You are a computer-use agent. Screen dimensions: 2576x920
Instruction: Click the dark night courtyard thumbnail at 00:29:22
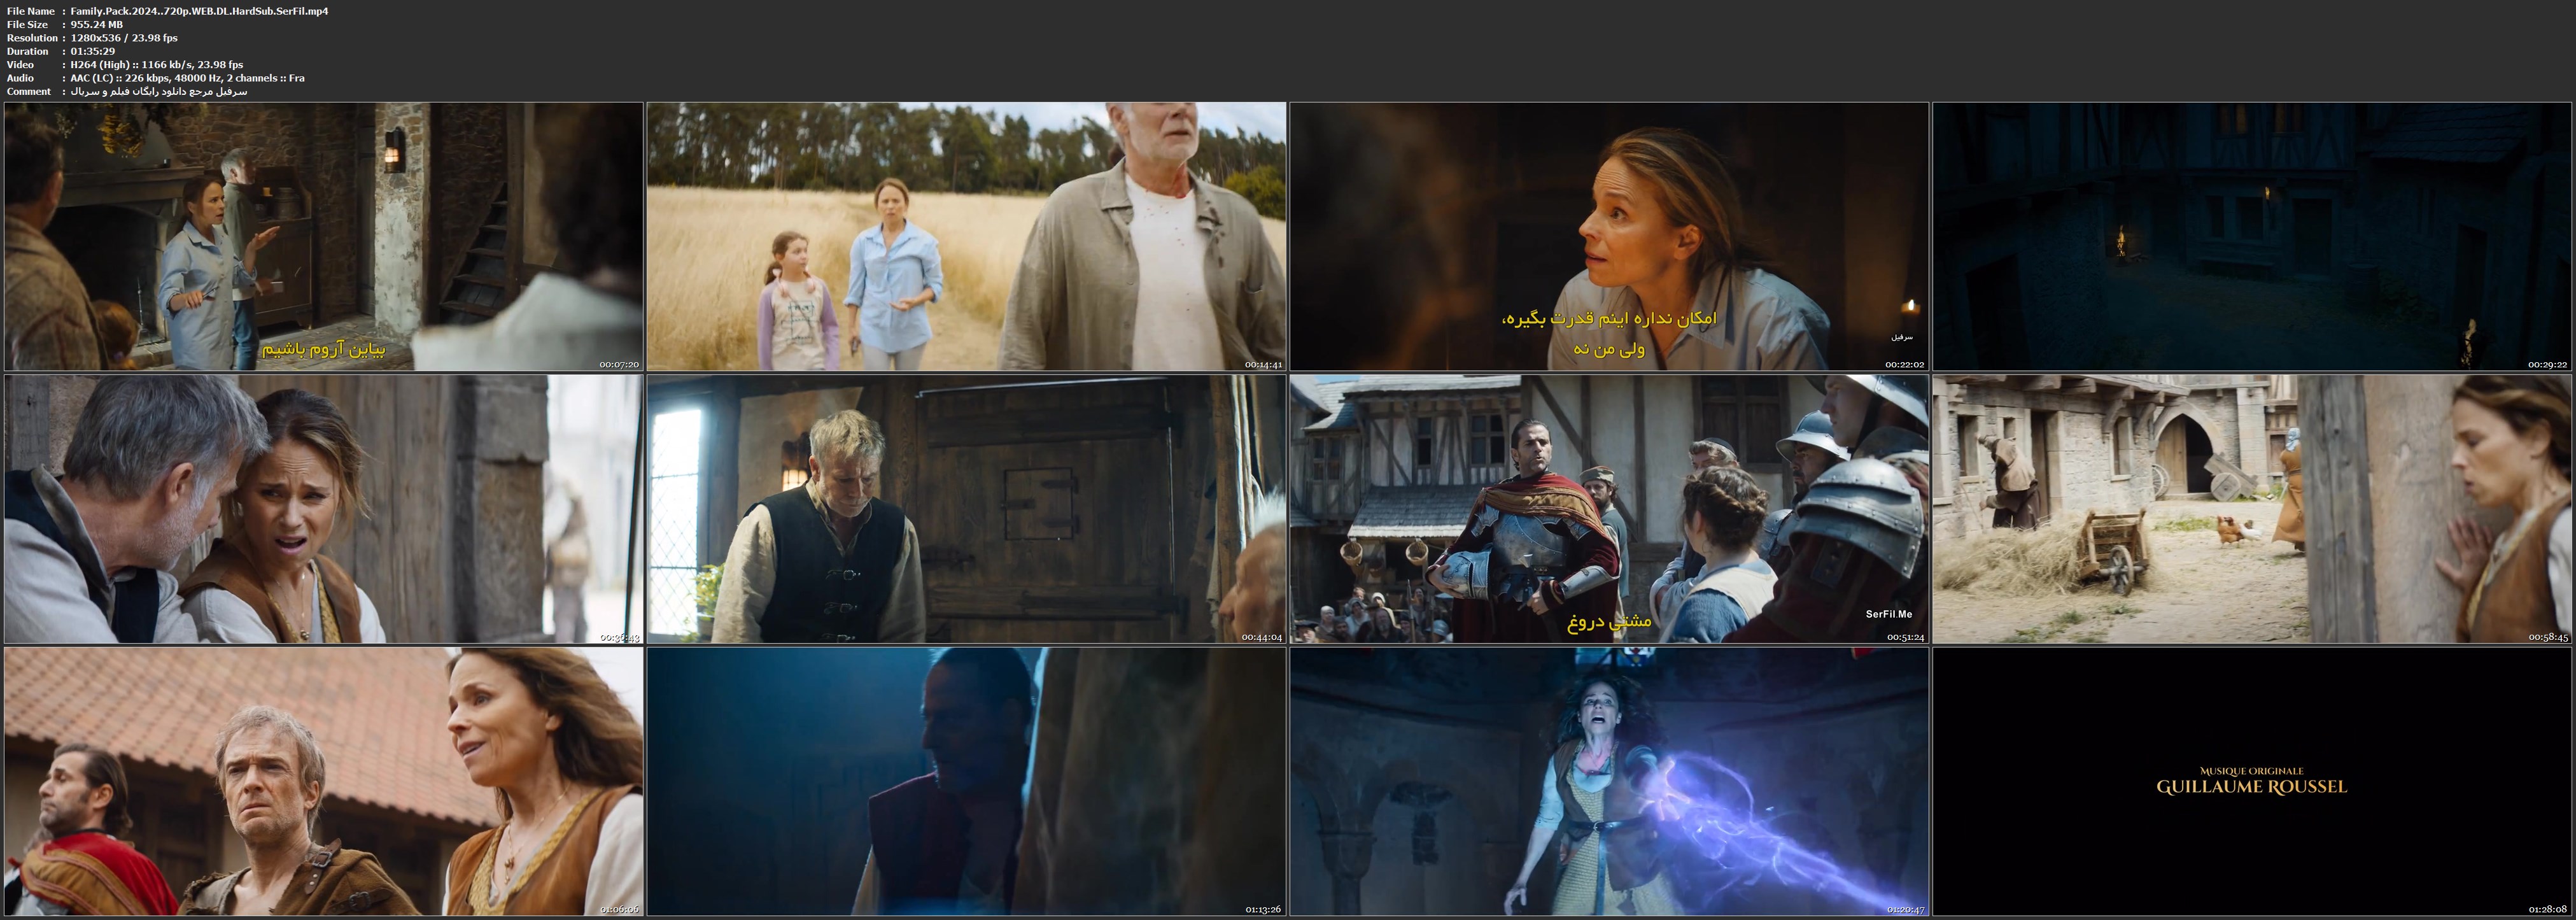coord(2251,236)
